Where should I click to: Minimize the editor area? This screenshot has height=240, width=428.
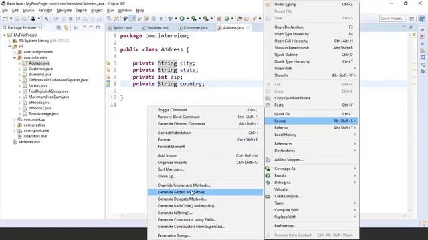coord(404,27)
